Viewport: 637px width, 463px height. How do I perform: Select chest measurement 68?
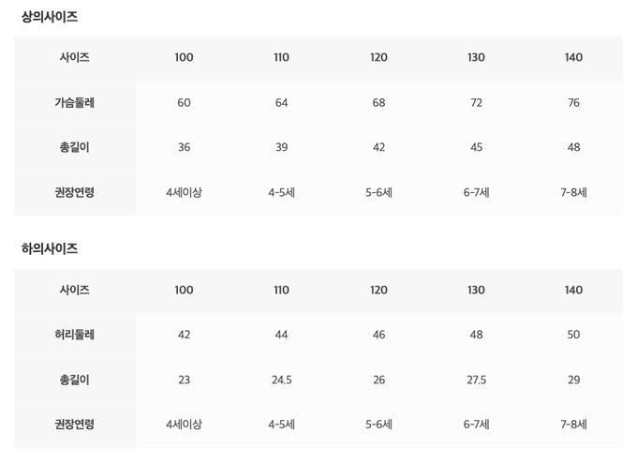click(x=378, y=102)
